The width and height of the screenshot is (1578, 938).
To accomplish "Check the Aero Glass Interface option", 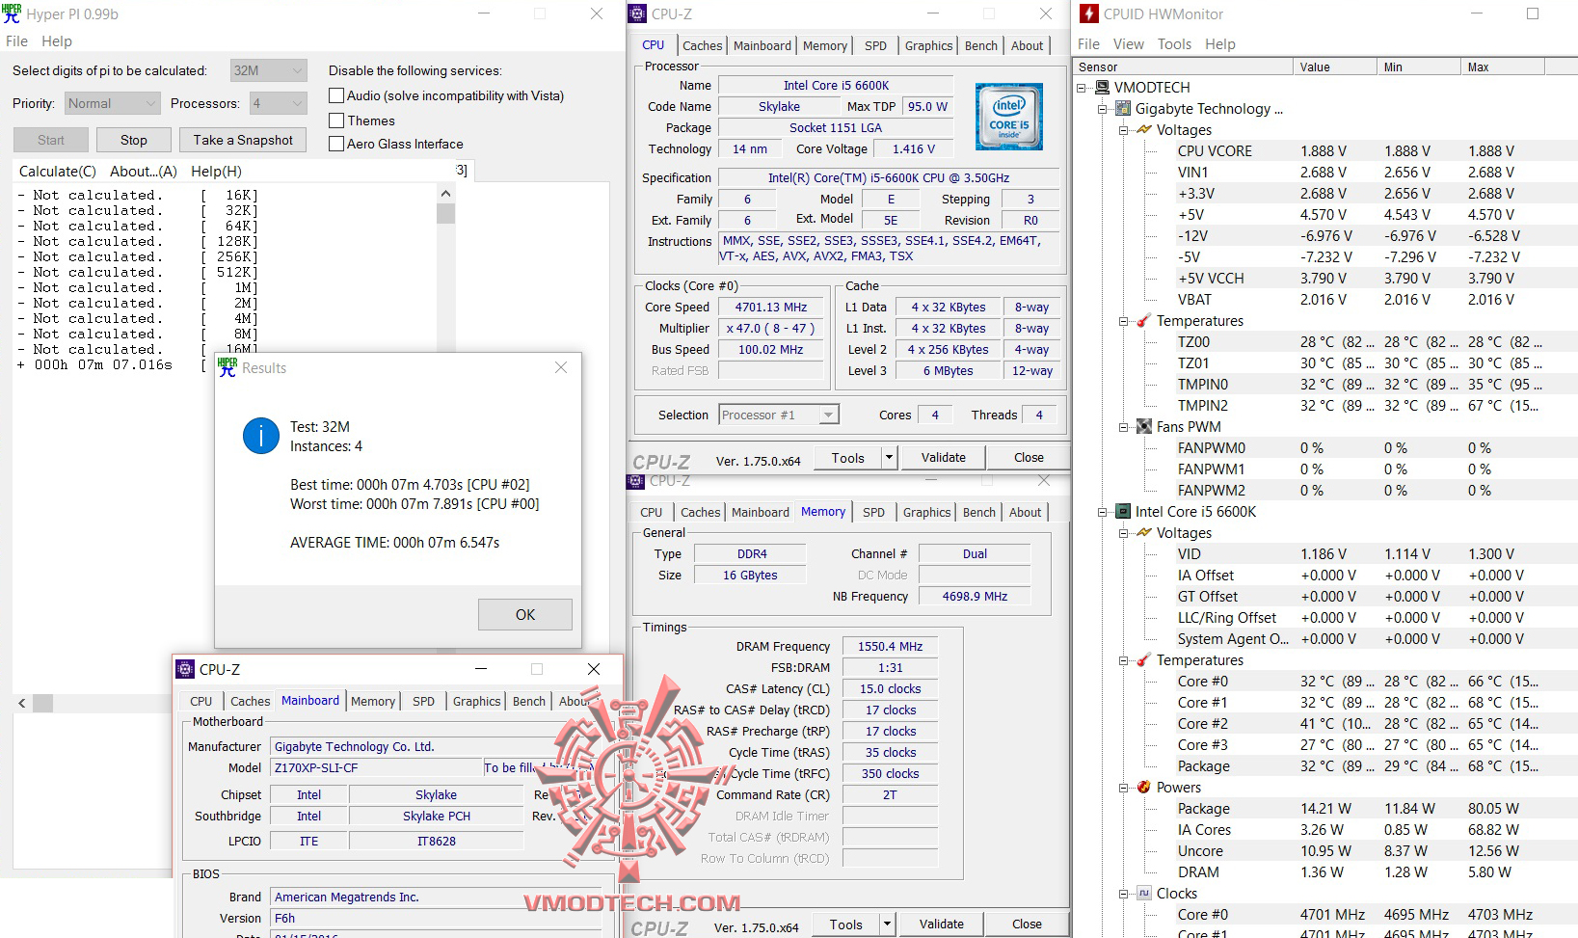I will (336, 144).
